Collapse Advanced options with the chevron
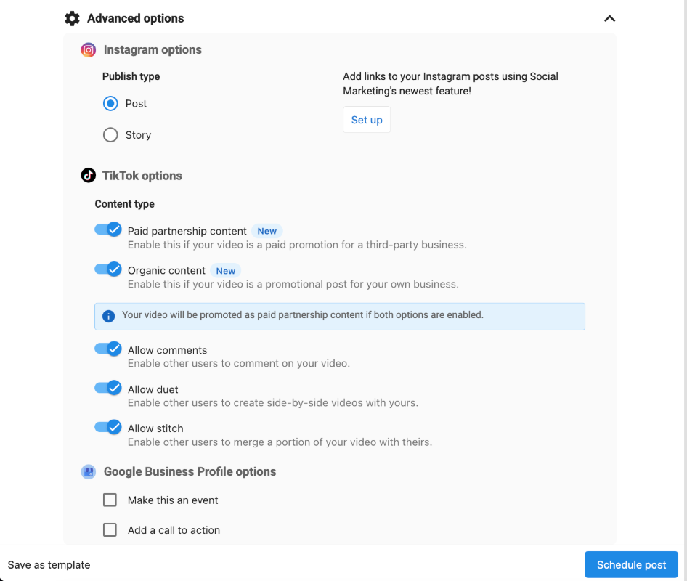This screenshot has width=687, height=581. tap(609, 19)
